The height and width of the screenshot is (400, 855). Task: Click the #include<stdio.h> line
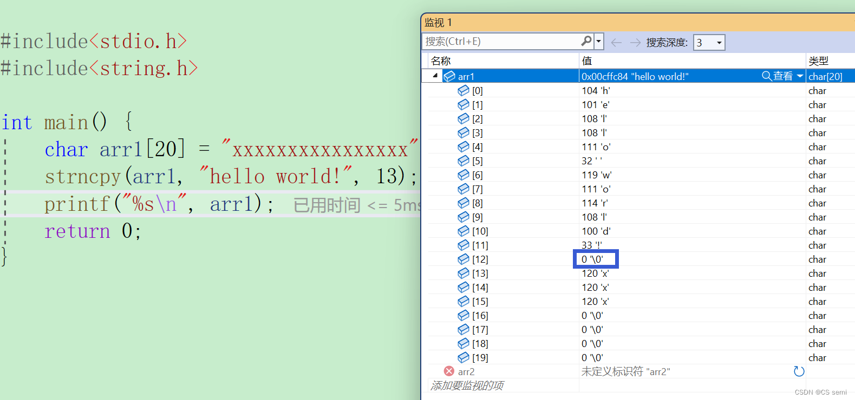[94, 42]
